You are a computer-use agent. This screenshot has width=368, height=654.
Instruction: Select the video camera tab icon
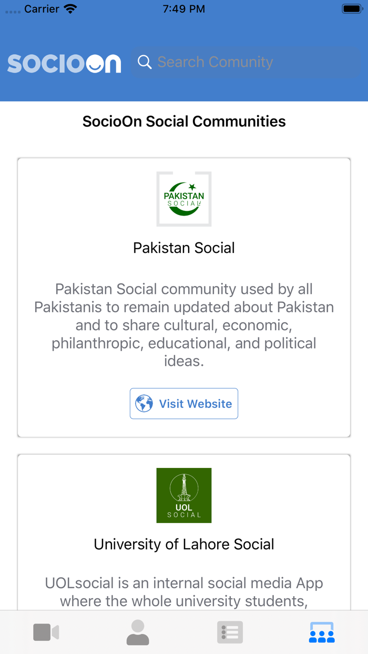click(46, 632)
